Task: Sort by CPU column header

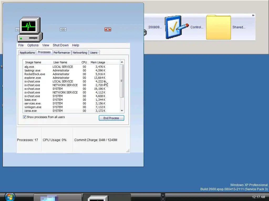Action: (84, 62)
